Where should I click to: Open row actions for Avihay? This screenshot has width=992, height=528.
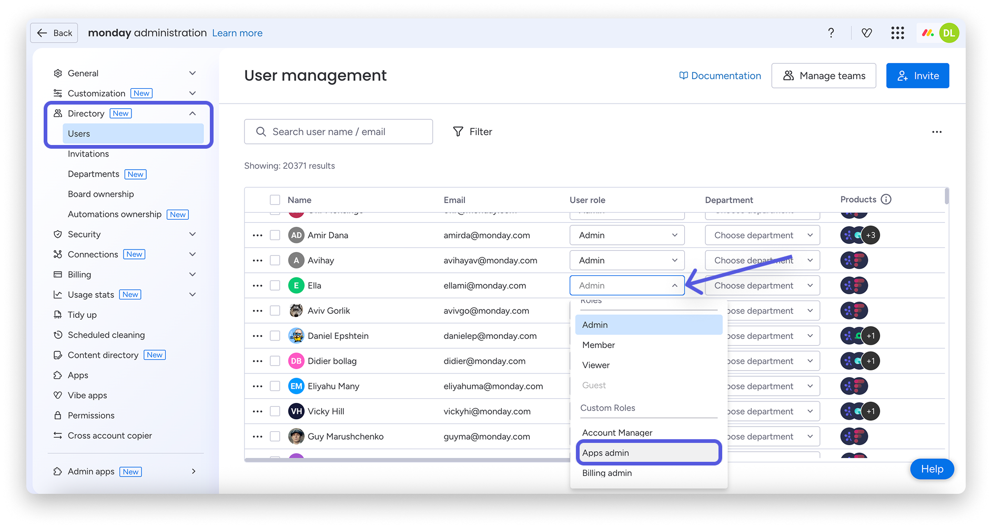pyautogui.click(x=257, y=261)
